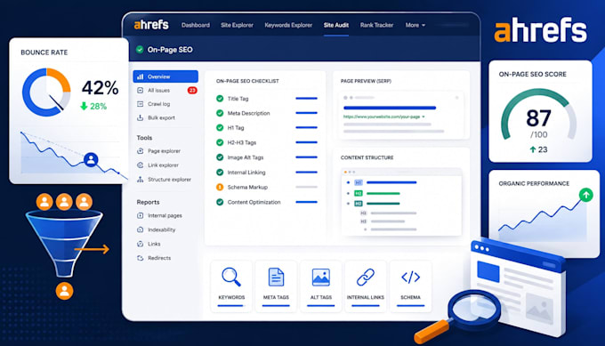Image resolution: width=605 pixels, height=346 pixels.
Task: Open Structure explorer tool
Action: (x=169, y=180)
